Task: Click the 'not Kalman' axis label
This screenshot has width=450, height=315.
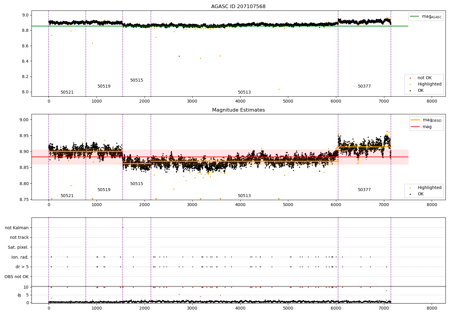Action: point(17,228)
